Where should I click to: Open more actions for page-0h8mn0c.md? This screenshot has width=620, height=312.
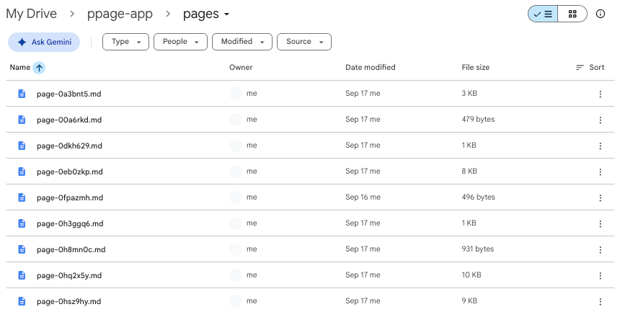[601, 249]
